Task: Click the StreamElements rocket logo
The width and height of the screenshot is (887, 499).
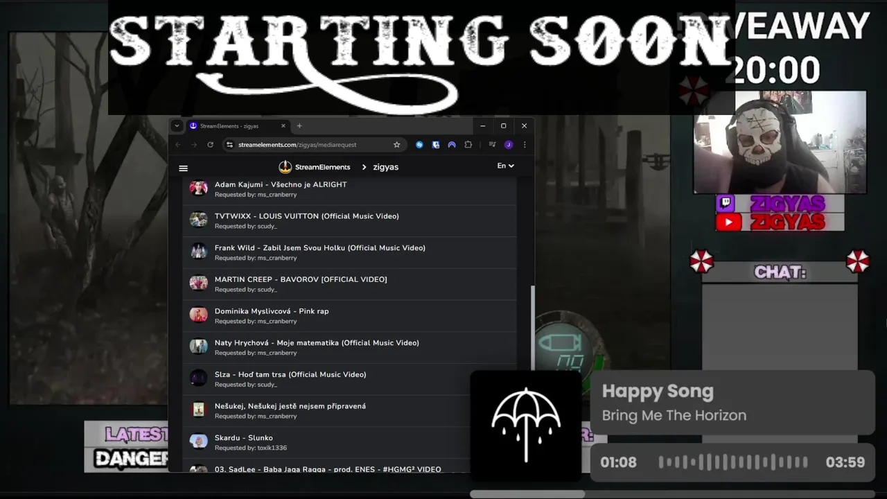Action: [285, 167]
